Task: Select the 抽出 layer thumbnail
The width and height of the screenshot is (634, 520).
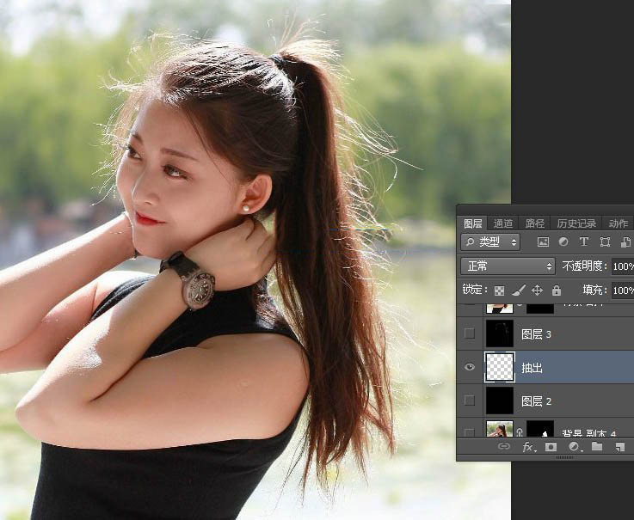Action: point(500,367)
